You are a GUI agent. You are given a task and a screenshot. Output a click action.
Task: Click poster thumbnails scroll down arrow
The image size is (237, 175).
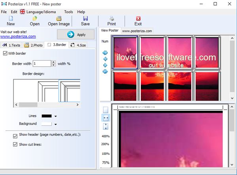tap(232, 98)
